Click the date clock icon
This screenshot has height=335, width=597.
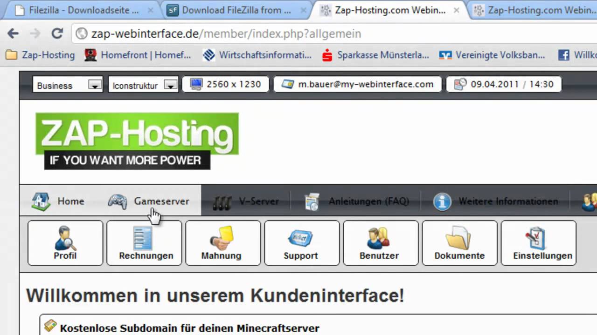460,84
